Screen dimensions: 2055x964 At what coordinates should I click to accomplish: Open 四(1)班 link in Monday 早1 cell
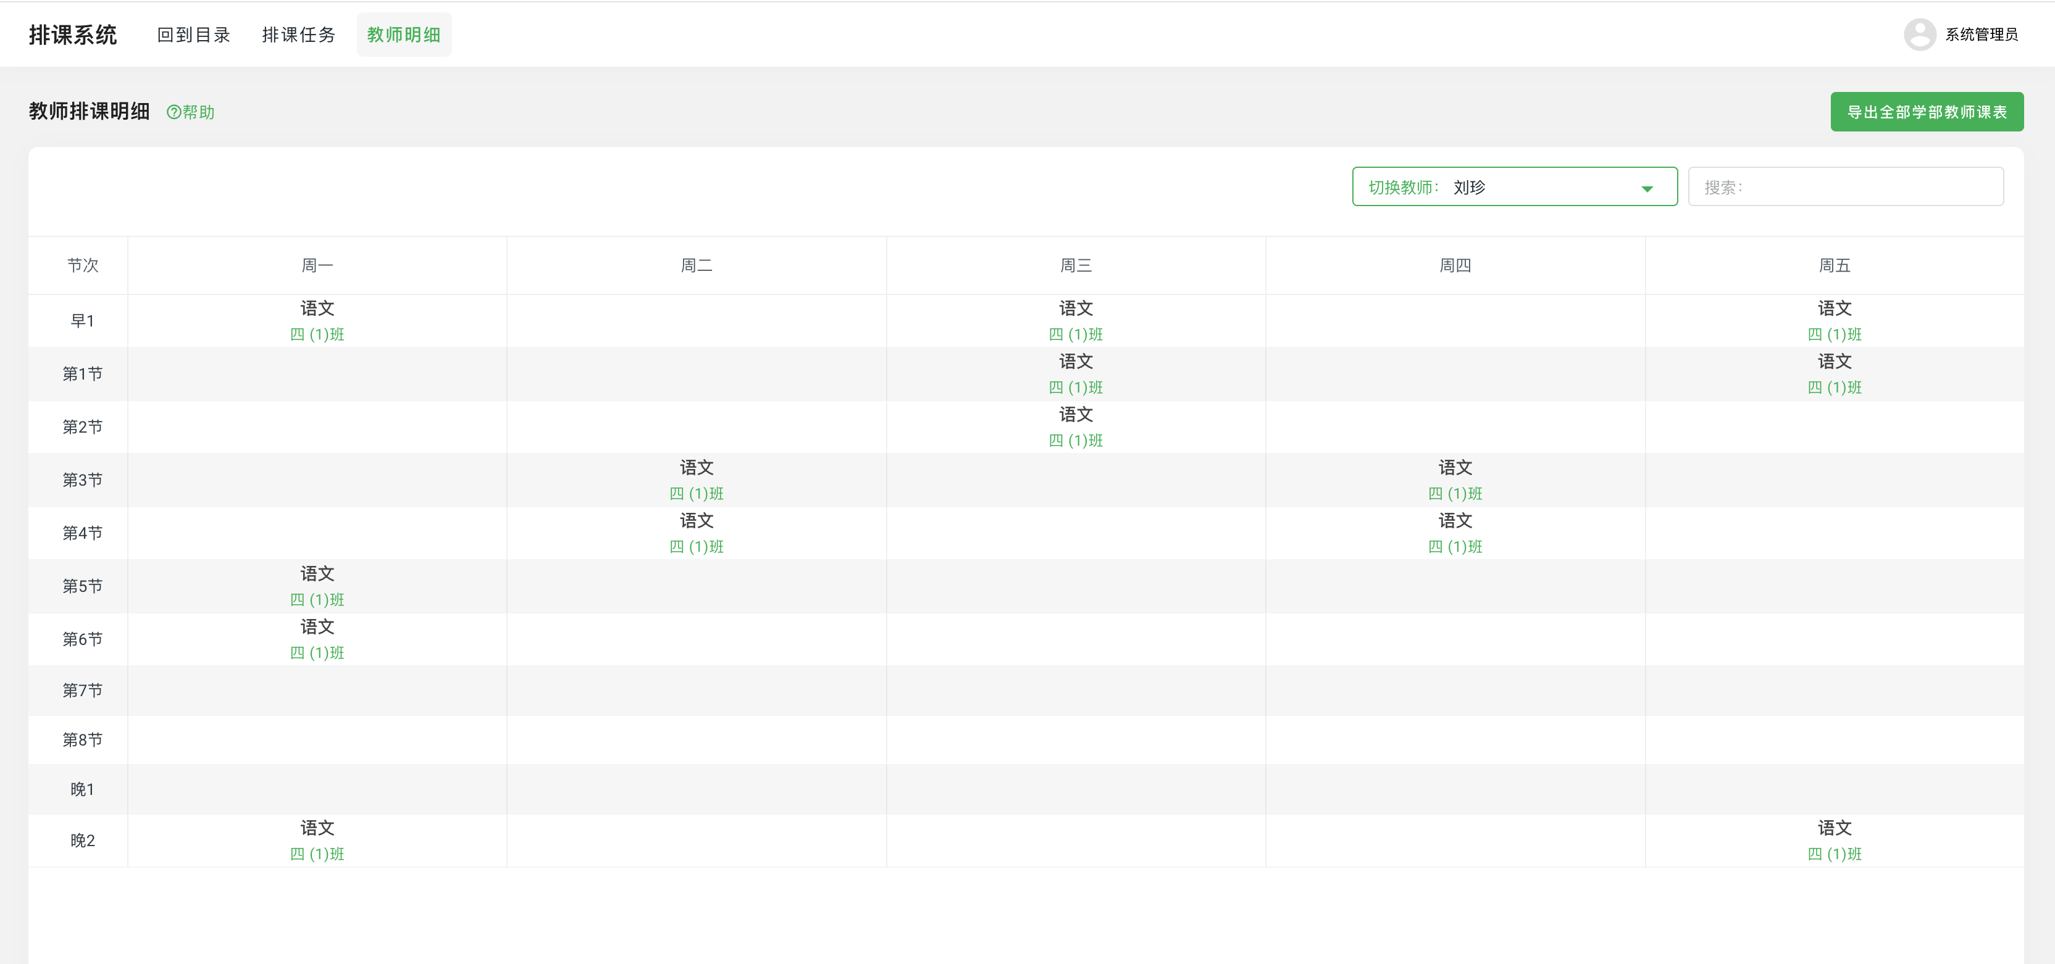(317, 335)
